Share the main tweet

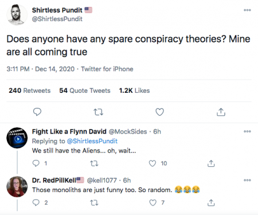point(221,112)
